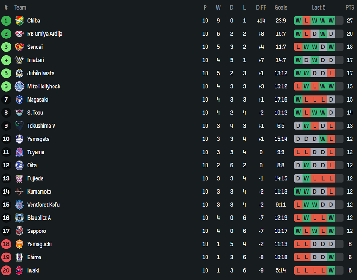Sort table by PTS column header

(350, 7)
